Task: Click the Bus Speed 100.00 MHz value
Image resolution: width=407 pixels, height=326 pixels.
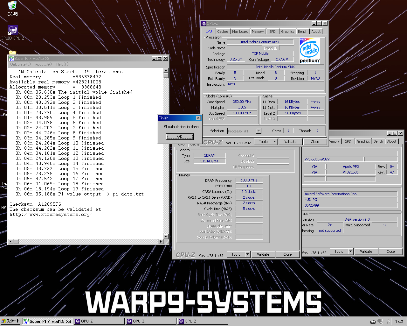Action: 242,113
